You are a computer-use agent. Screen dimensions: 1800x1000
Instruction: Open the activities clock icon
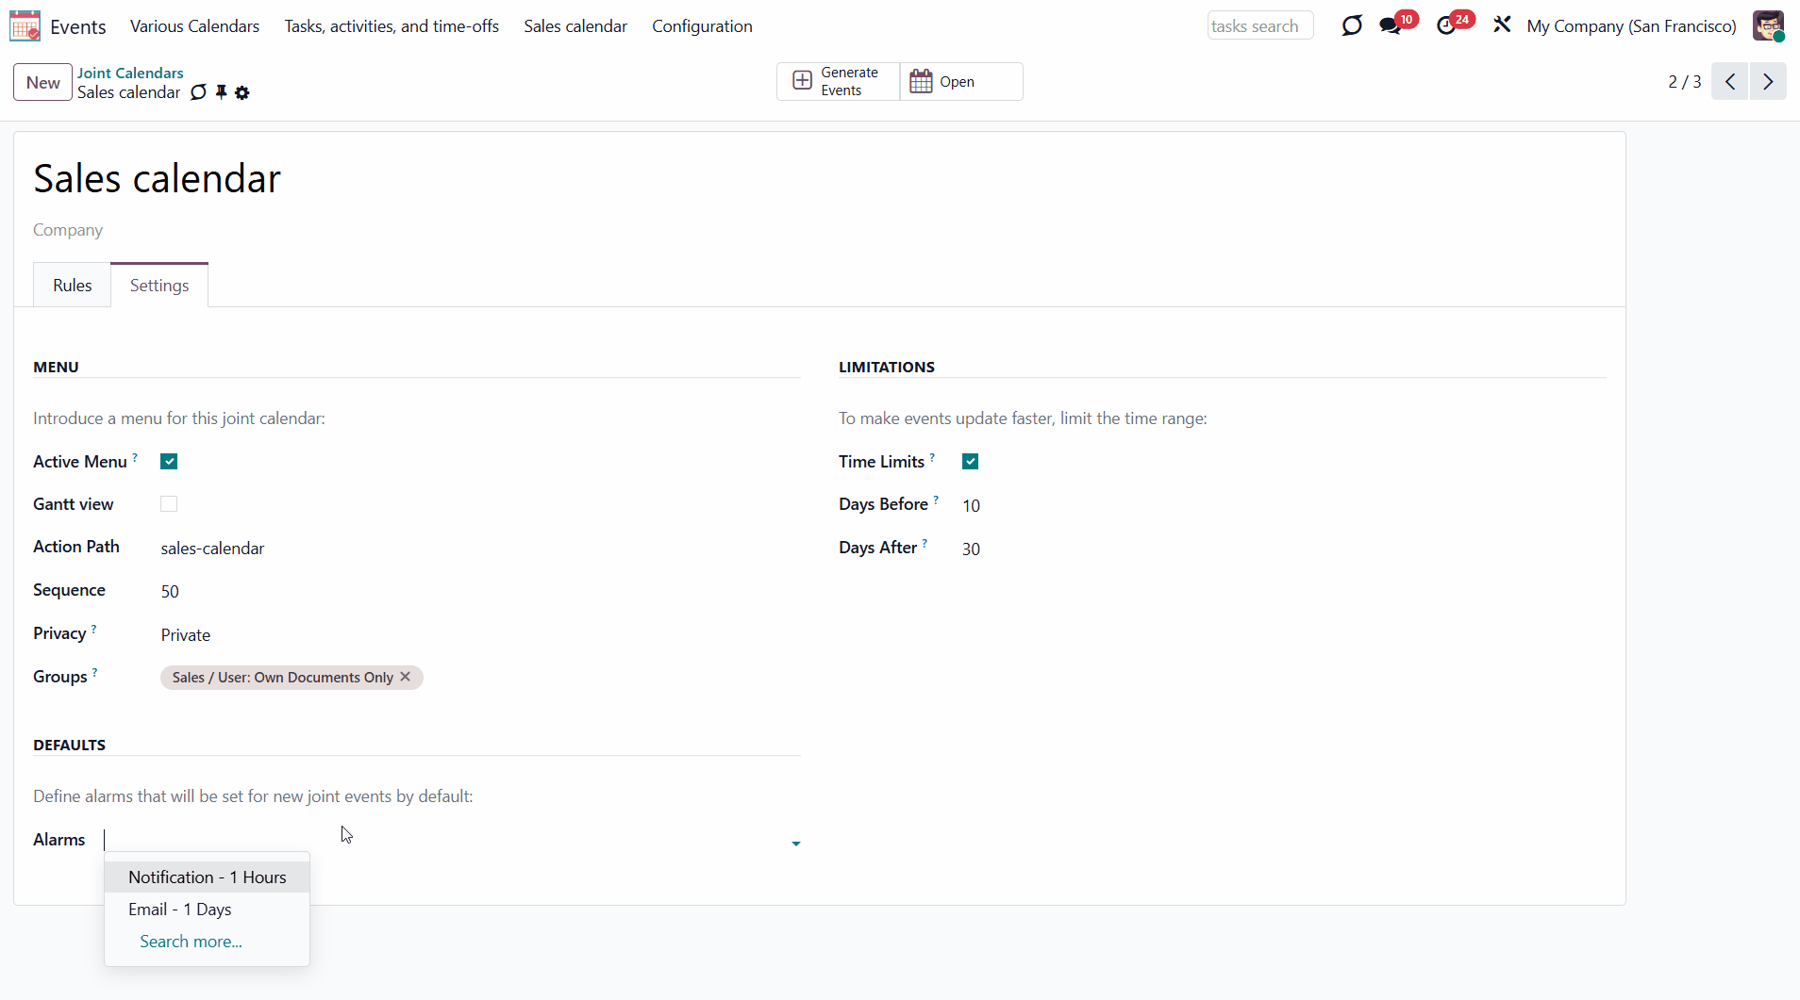pos(1446,26)
